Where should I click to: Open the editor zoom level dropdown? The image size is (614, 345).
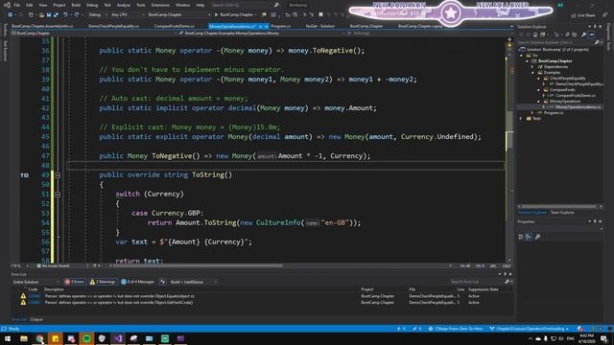tap(19, 266)
